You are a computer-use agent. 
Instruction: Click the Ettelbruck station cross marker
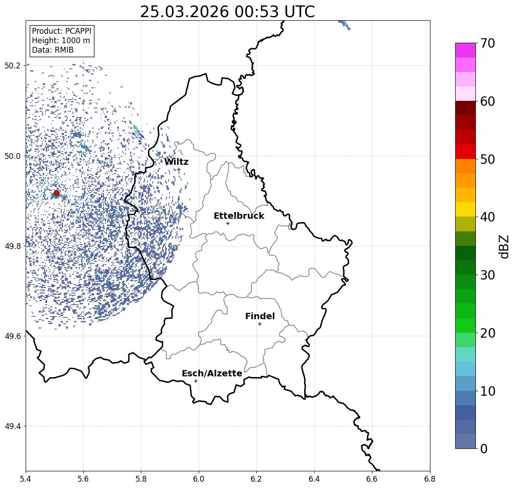point(228,224)
